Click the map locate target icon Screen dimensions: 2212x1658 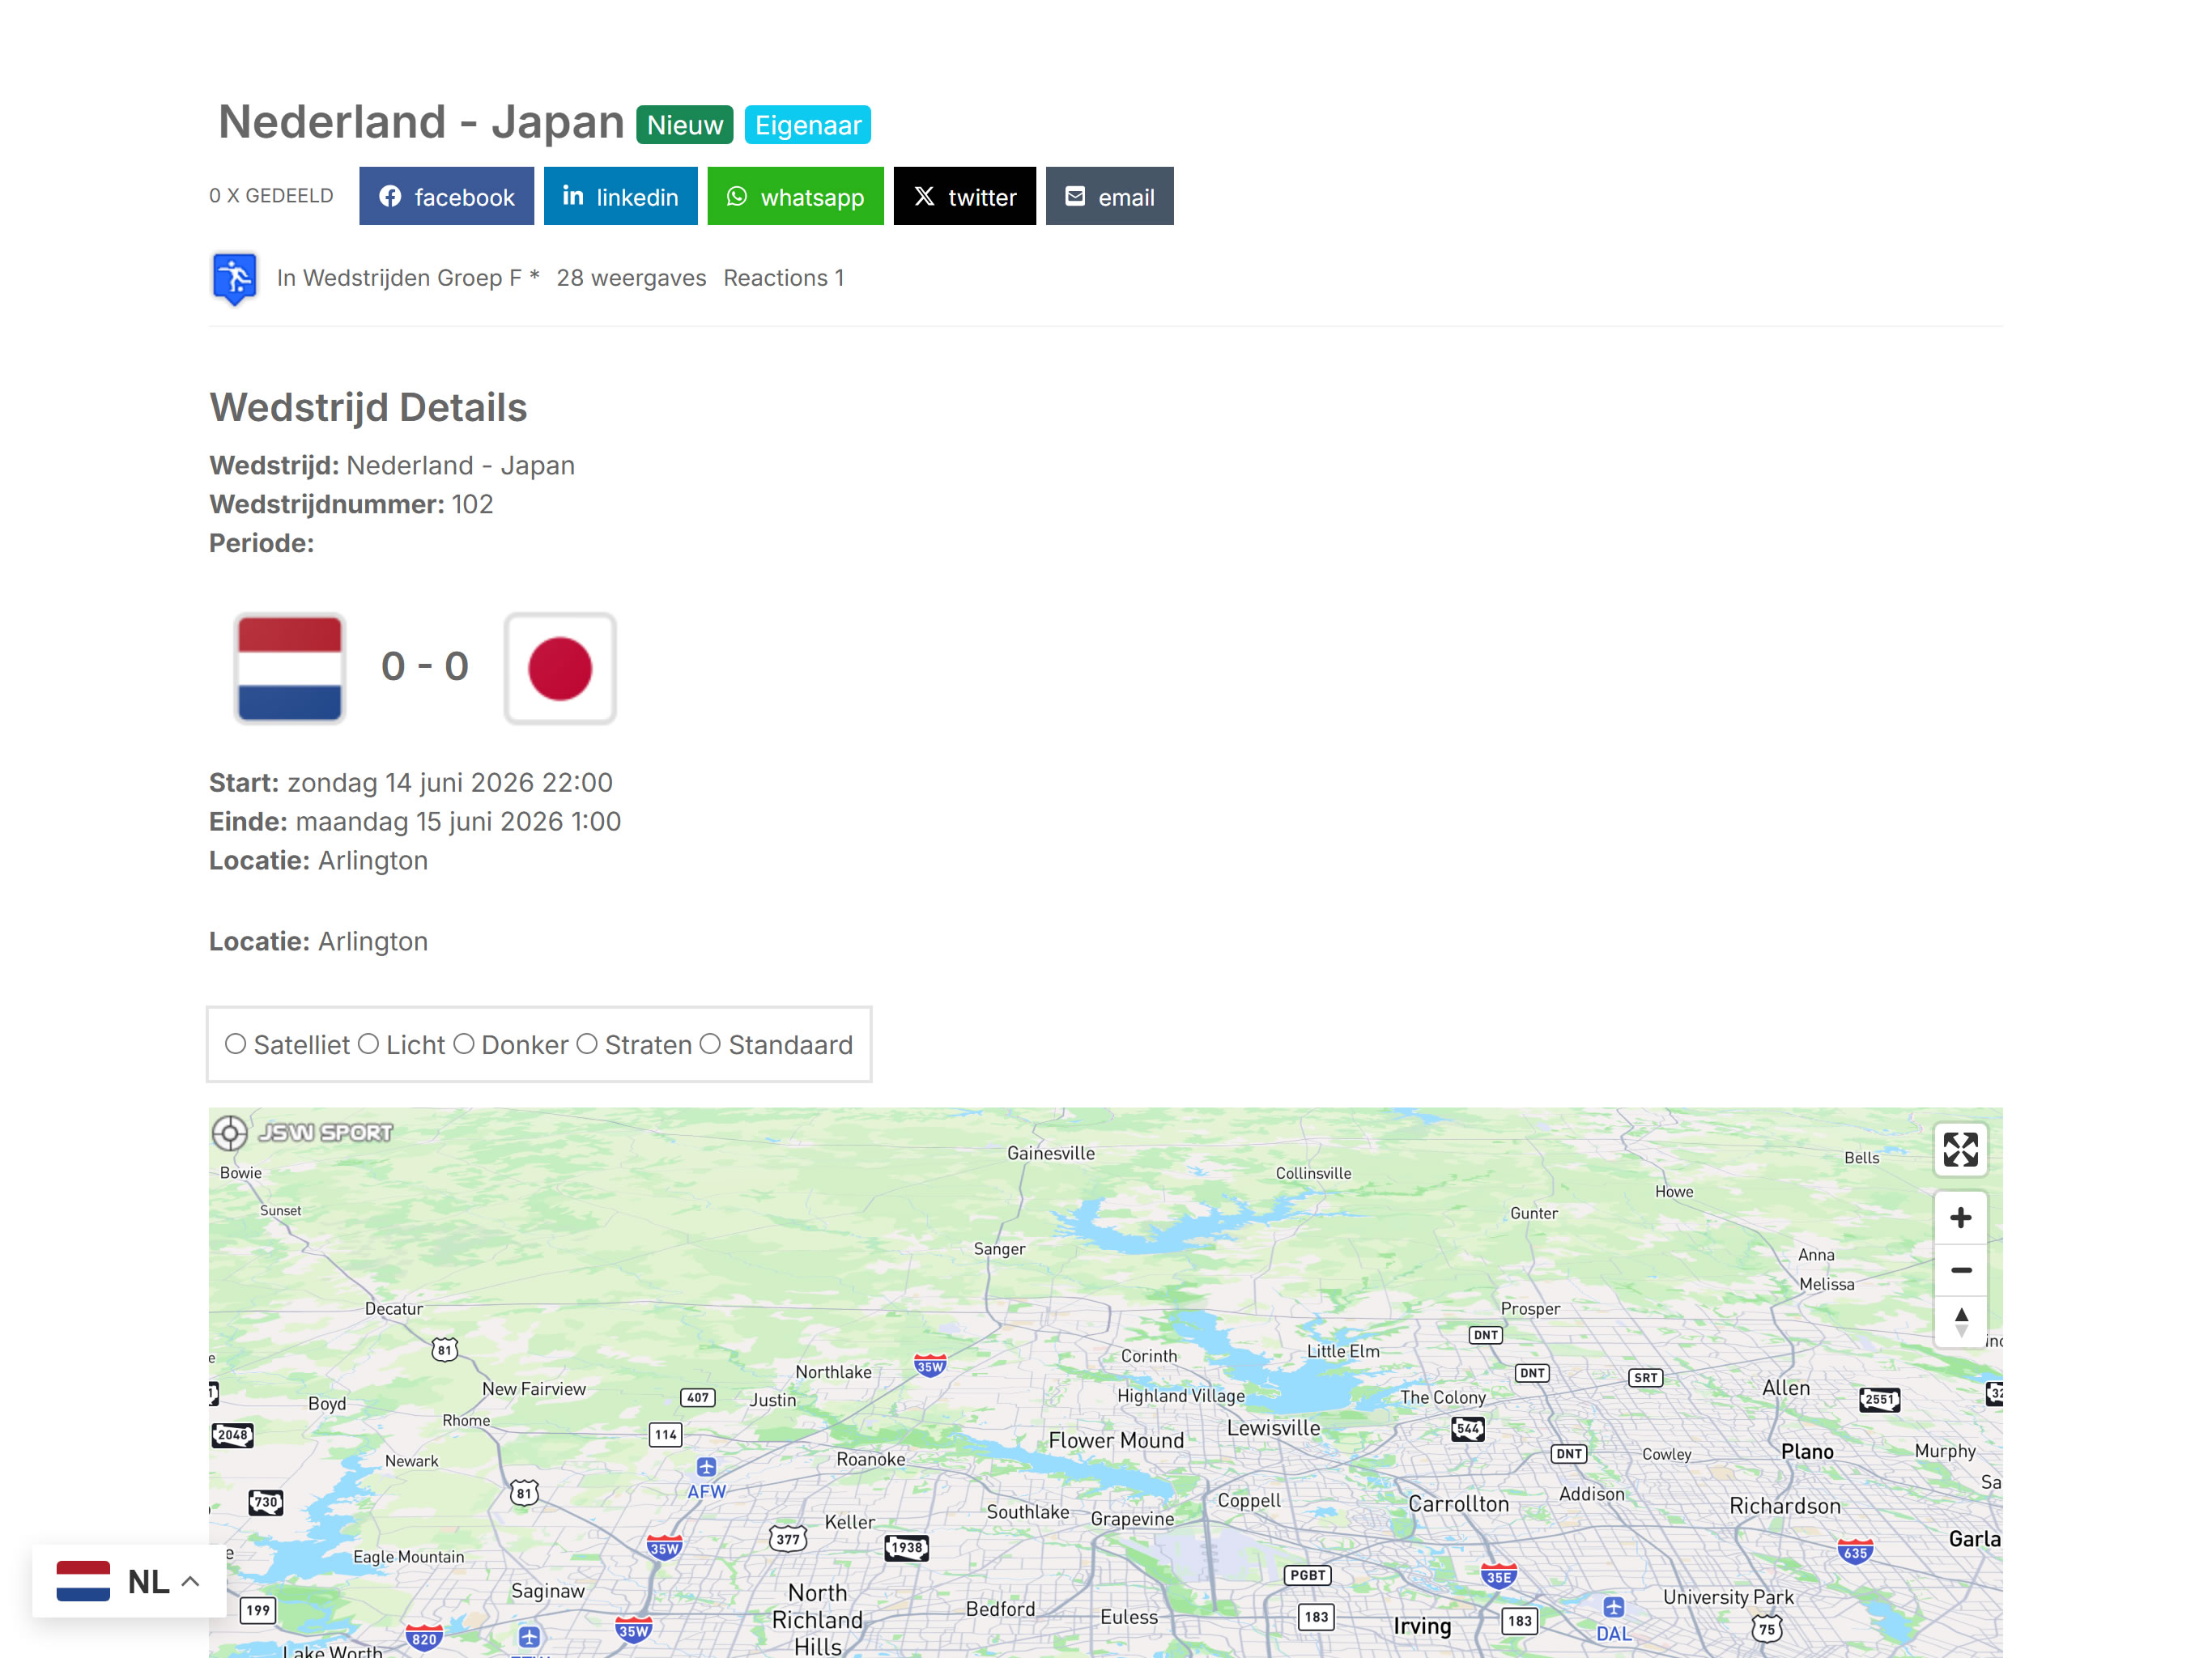click(x=229, y=1133)
